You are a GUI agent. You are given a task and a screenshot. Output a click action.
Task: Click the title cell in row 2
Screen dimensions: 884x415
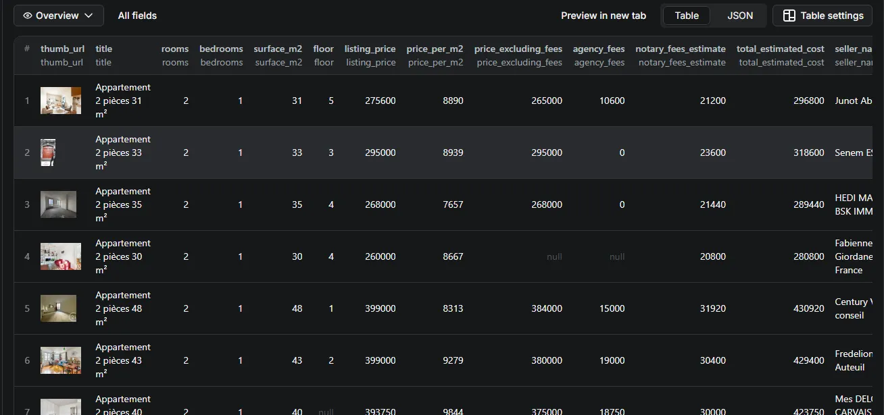coord(123,153)
